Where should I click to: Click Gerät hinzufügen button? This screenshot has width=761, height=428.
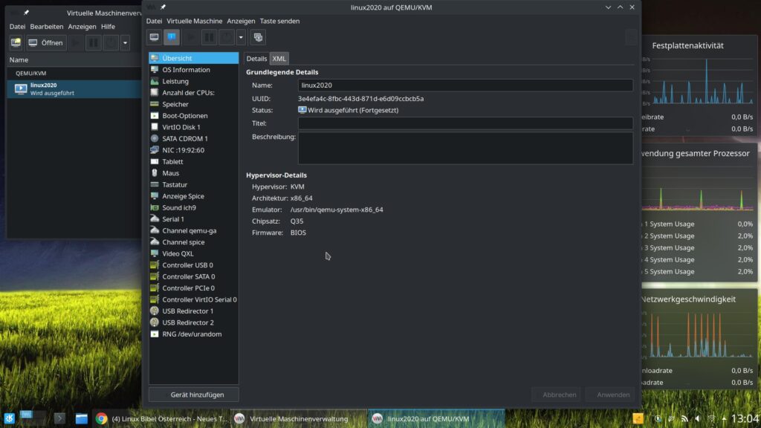point(194,395)
